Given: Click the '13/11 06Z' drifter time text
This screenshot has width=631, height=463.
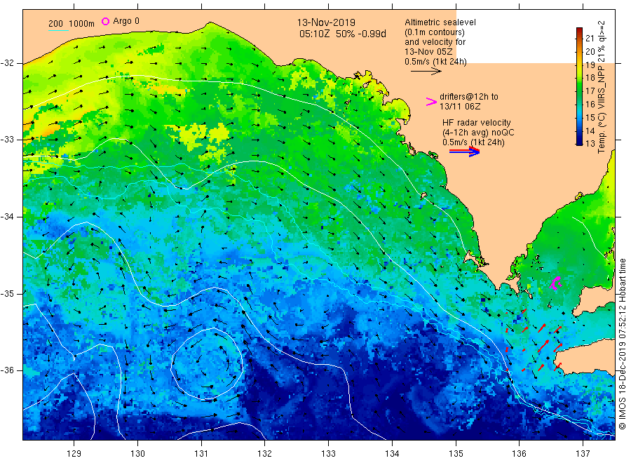Looking at the screenshot, I should (x=459, y=107).
